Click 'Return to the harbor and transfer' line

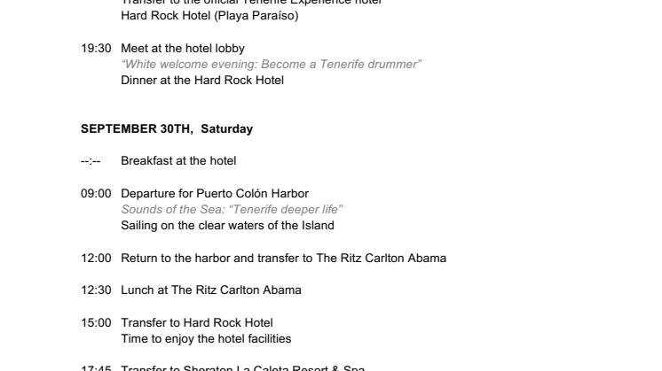(x=284, y=259)
